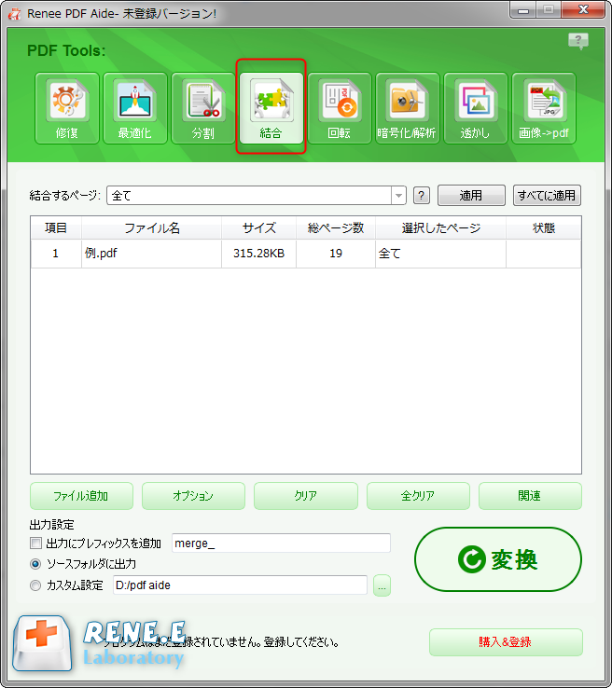Viewport: 612px width, 688px height.
Task: Close the Renee PDF Aide window
Action: pos(583,9)
